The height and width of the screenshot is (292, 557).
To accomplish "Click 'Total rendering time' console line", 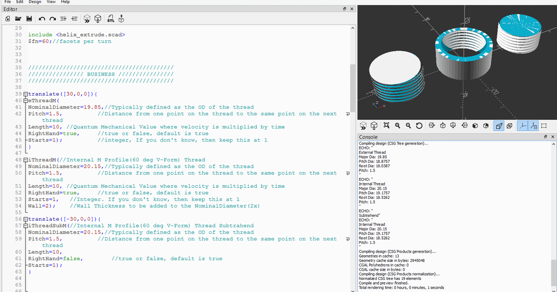I will pyautogui.click(x=402, y=287).
